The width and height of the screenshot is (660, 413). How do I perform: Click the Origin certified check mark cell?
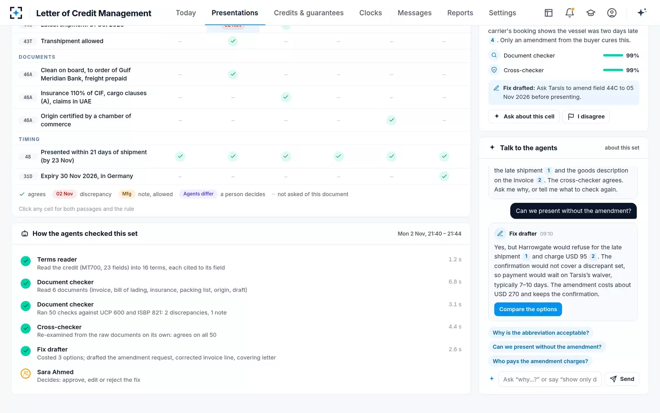point(391,120)
